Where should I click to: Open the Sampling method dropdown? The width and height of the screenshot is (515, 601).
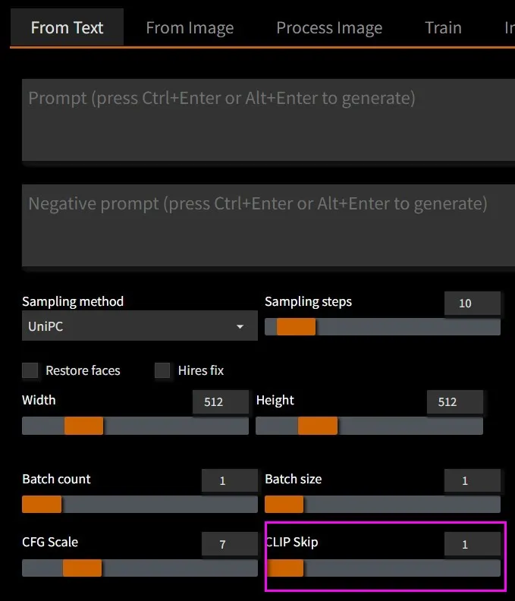click(x=129, y=326)
